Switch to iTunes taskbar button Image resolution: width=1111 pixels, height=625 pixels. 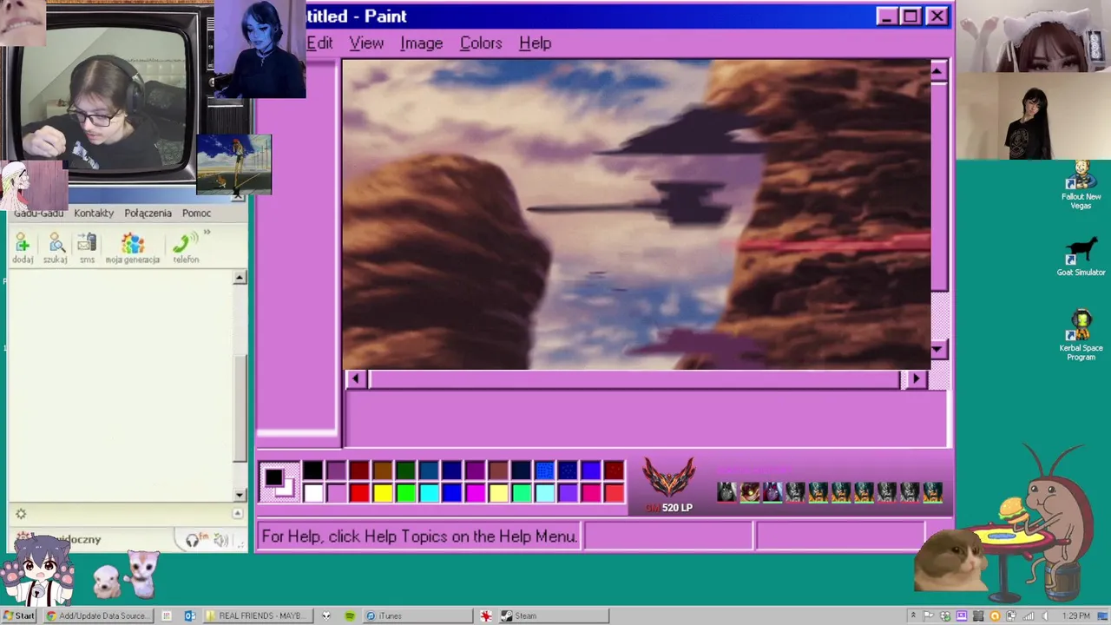coord(417,615)
